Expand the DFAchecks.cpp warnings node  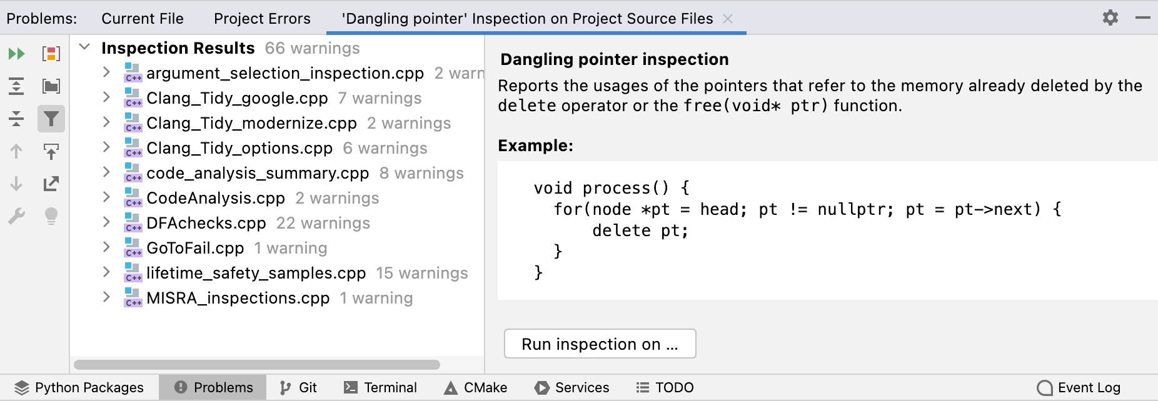[105, 223]
